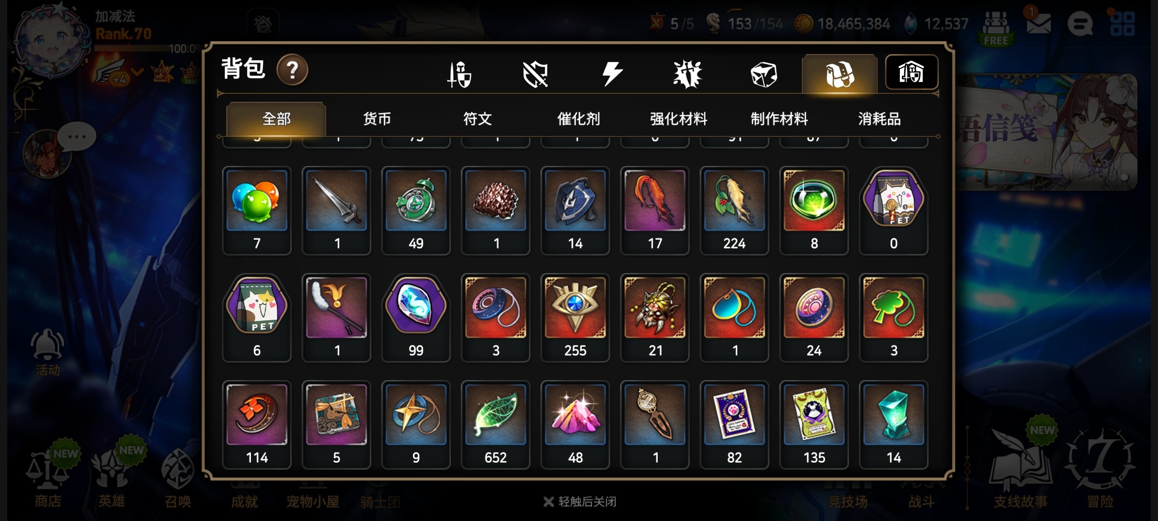Switch to the 货币 tab
Screen dimensions: 1158x521
point(377,119)
